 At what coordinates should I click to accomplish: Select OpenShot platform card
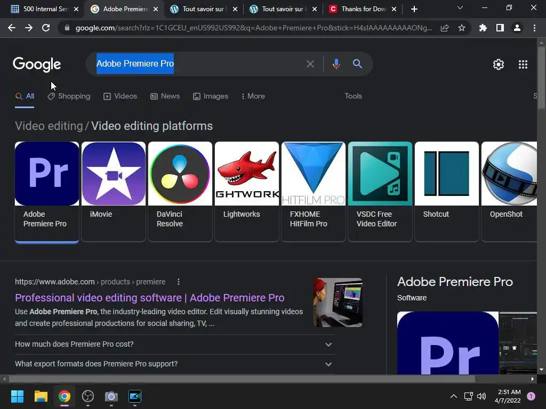pyautogui.click(x=509, y=191)
